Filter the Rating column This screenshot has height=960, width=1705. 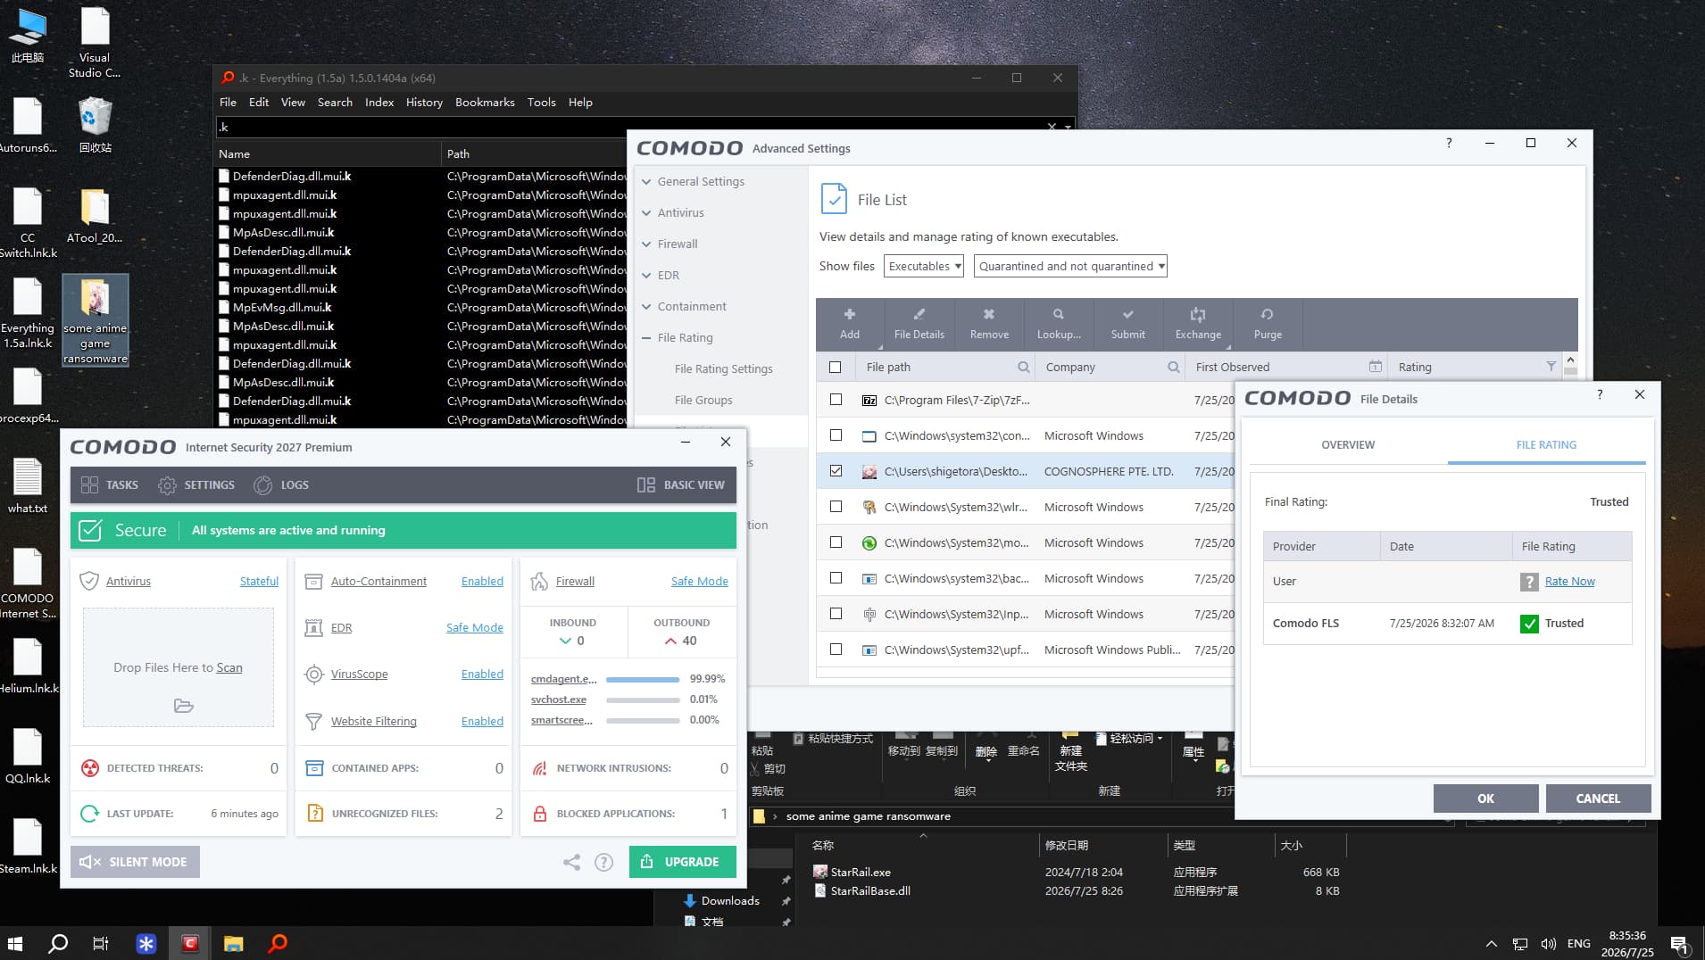coord(1551,367)
